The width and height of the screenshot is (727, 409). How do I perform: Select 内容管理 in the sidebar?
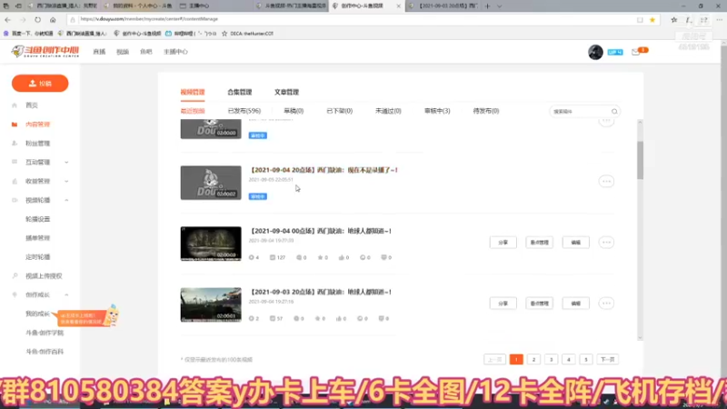(37, 125)
